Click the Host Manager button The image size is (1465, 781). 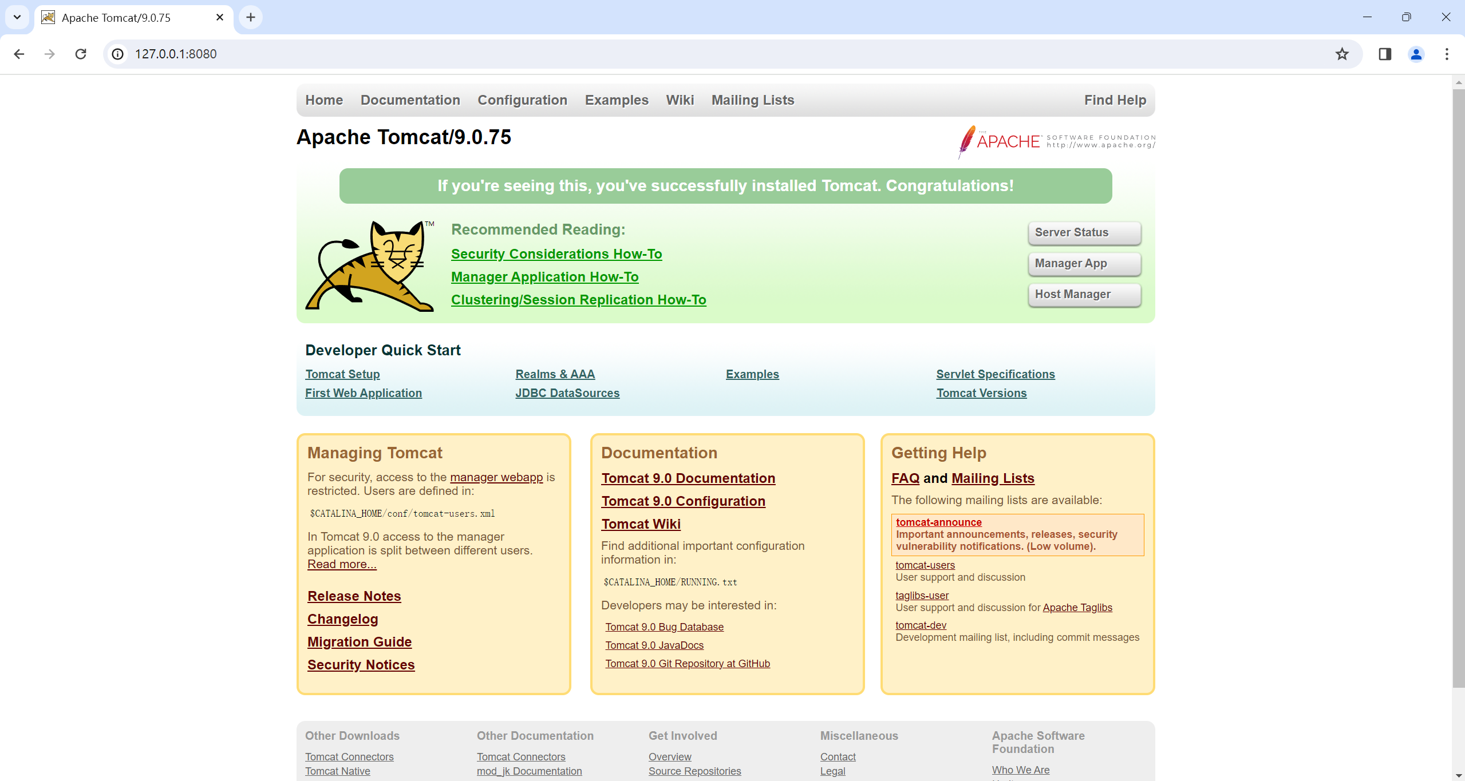coord(1084,295)
